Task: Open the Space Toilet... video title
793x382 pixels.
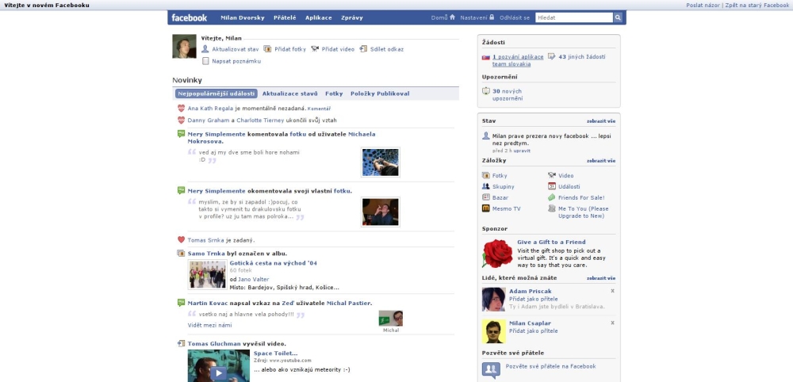Action: click(x=276, y=353)
